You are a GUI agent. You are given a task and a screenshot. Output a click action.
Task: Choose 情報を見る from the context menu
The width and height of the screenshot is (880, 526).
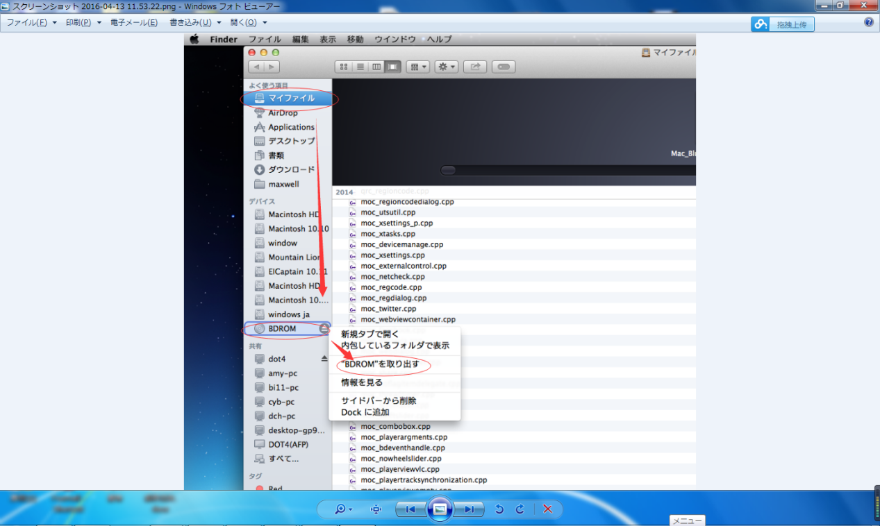[361, 382]
